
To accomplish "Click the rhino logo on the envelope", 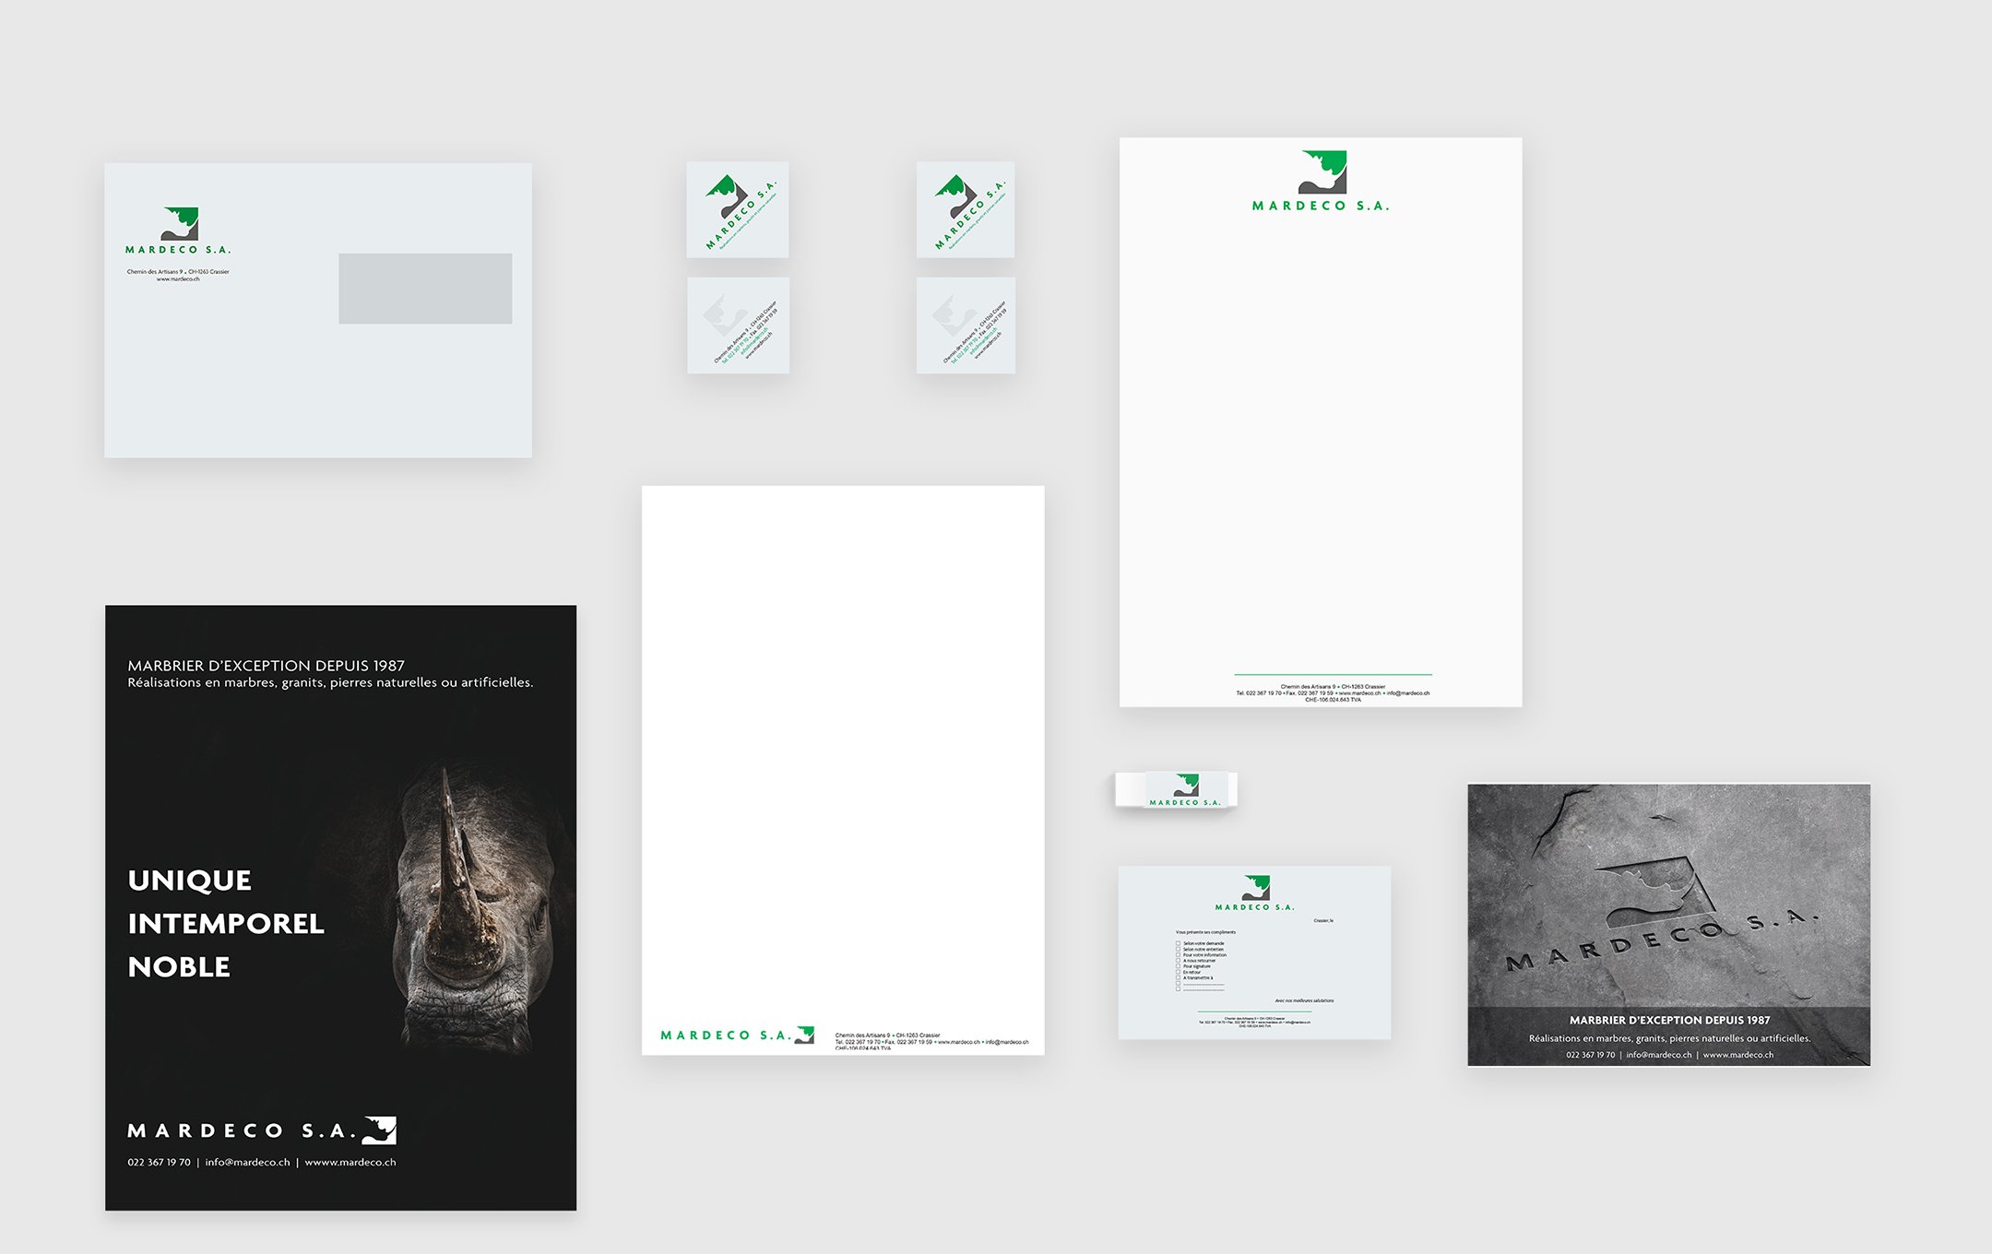I will tap(180, 223).
